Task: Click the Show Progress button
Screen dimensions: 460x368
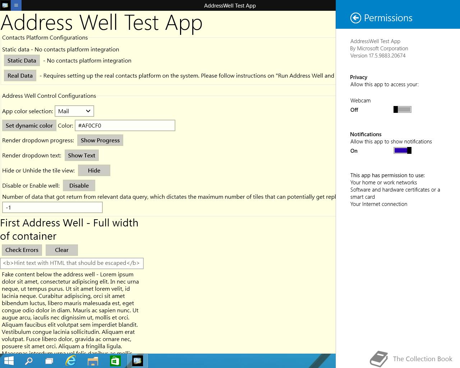Action: click(100, 140)
